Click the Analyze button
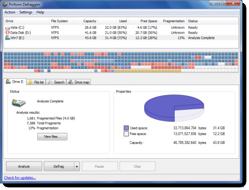This screenshot has height=190, width=249. [x=24, y=166]
